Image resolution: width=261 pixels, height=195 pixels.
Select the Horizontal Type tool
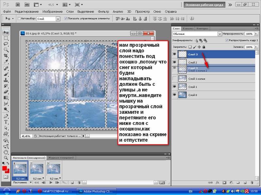6,122
